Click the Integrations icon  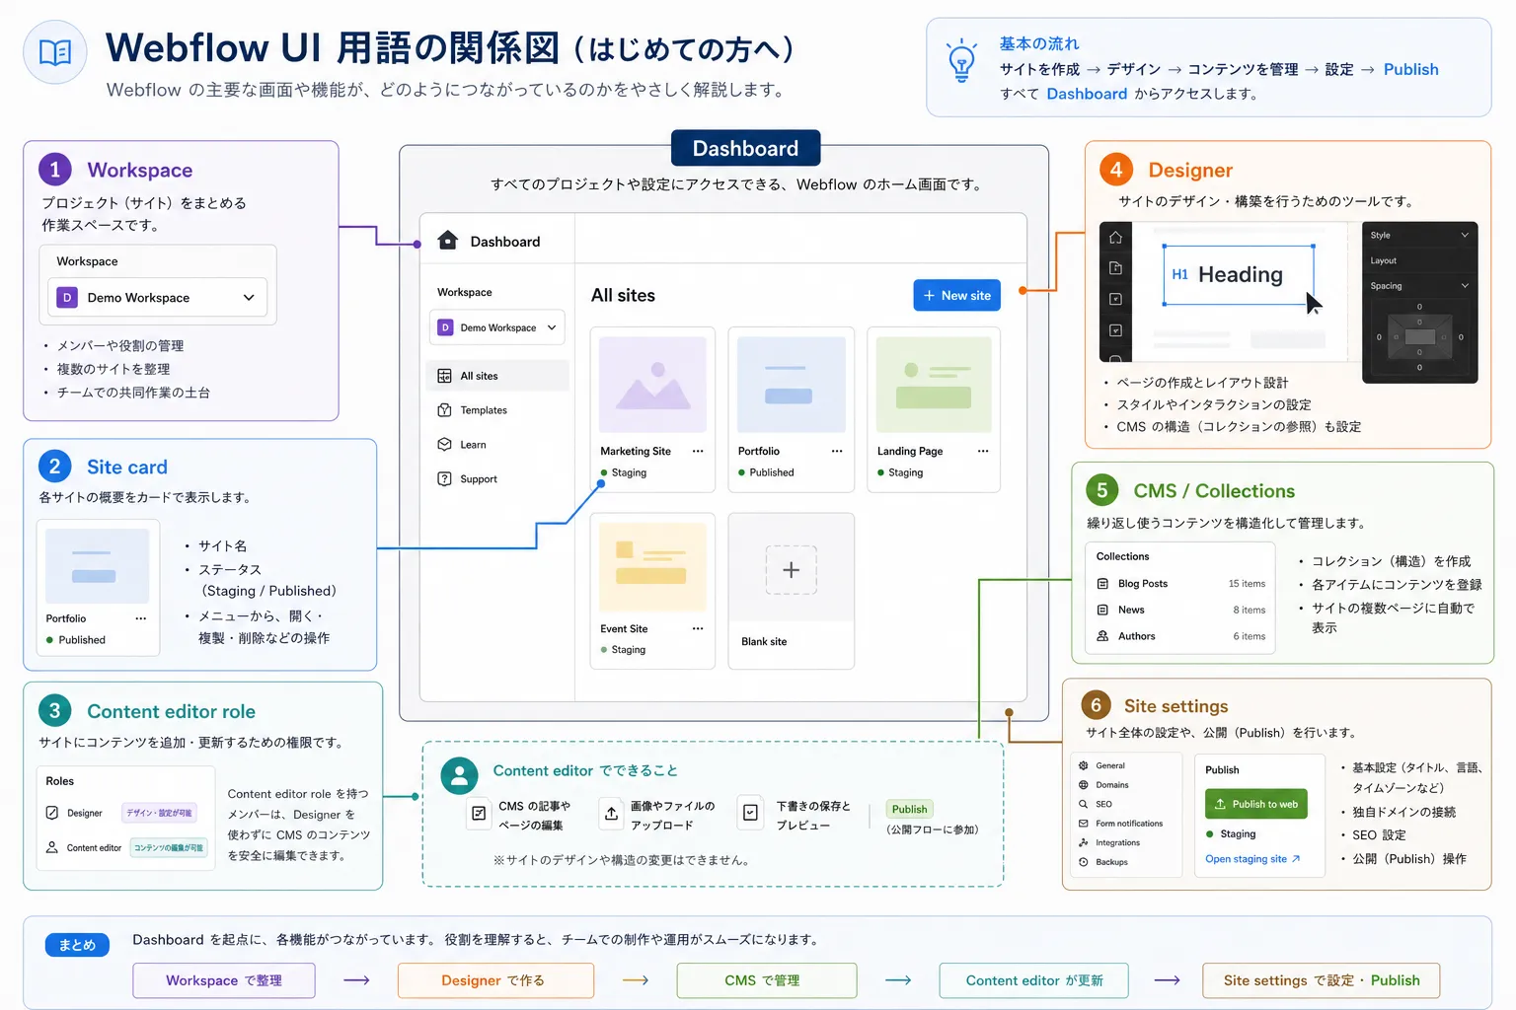pos(1084,842)
